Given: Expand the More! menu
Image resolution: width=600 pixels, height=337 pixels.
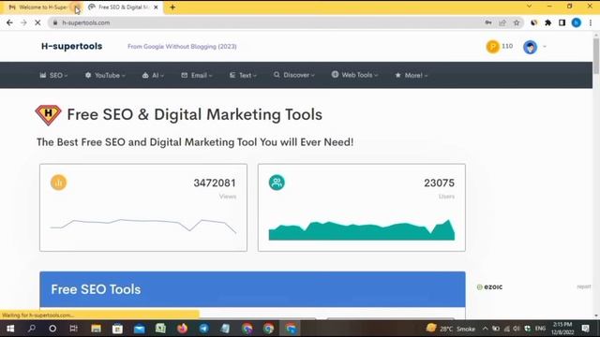Looking at the screenshot, I should pos(412,75).
